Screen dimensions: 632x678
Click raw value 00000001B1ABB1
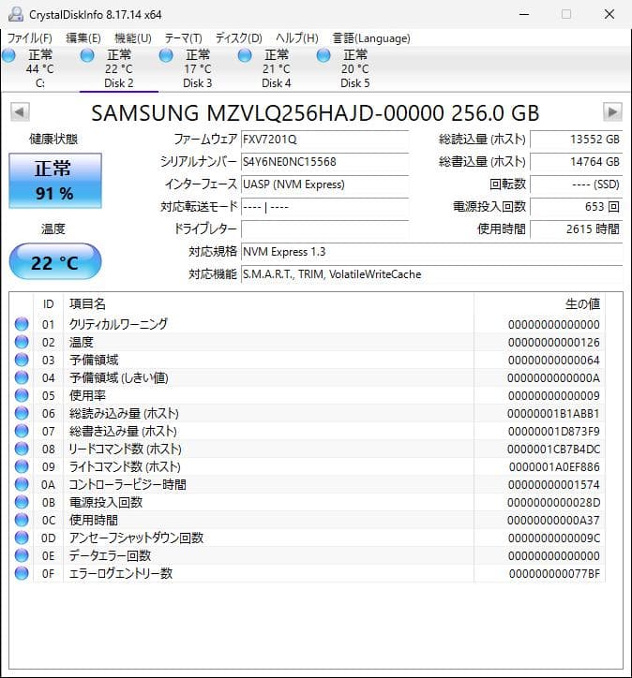[553, 414]
